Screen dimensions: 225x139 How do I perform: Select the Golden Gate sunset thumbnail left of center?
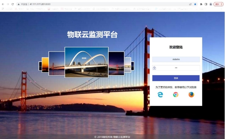click(x=56, y=63)
